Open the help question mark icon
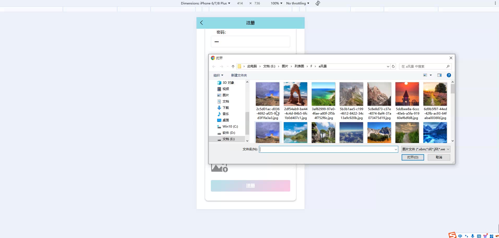 tap(449, 75)
